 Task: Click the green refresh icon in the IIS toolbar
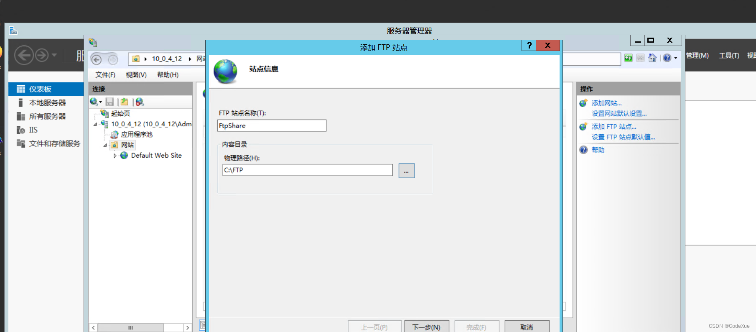(x=628, y=58)
